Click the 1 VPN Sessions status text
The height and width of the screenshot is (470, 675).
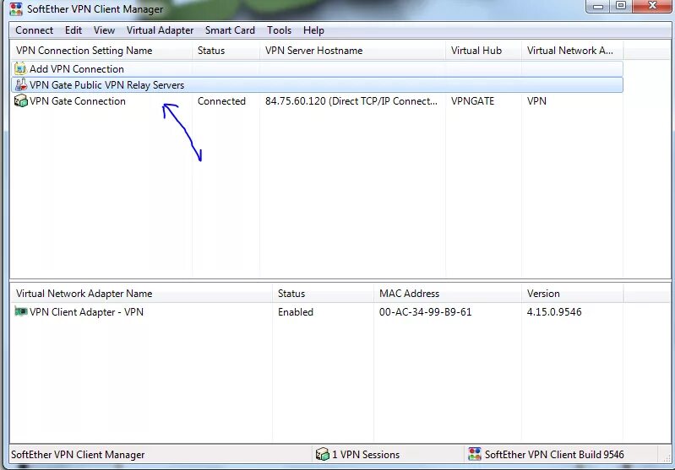[366, 455]
